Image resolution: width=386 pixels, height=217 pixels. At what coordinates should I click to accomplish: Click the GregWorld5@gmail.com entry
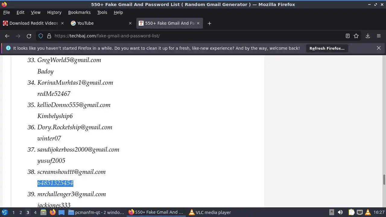point(69,60)
